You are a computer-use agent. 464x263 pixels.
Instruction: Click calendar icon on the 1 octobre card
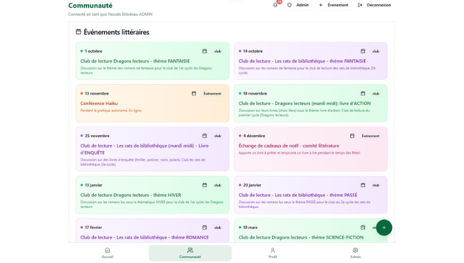tap(205, 51)
